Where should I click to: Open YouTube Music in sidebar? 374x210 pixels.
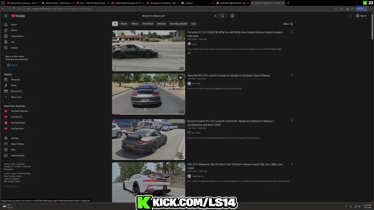pos(18,123)
